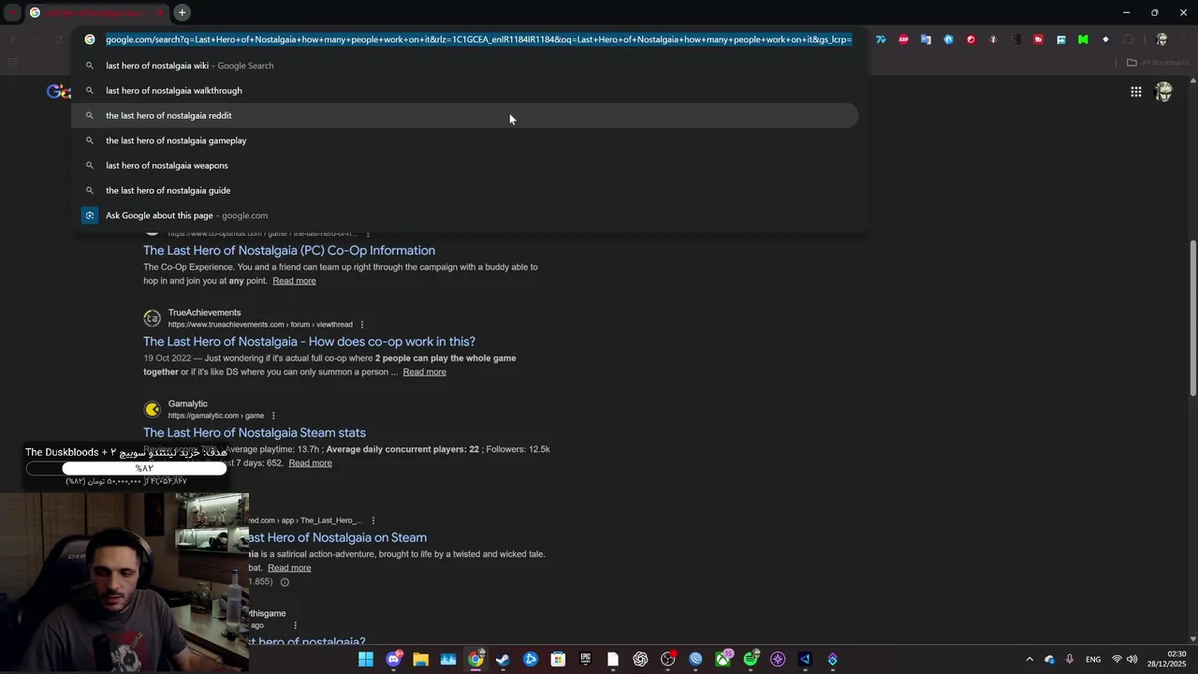Click the red TubeBuddy 'tb' extension icon
The height and width of the screenshot is (674, 1198).
tap(1038, 39)
